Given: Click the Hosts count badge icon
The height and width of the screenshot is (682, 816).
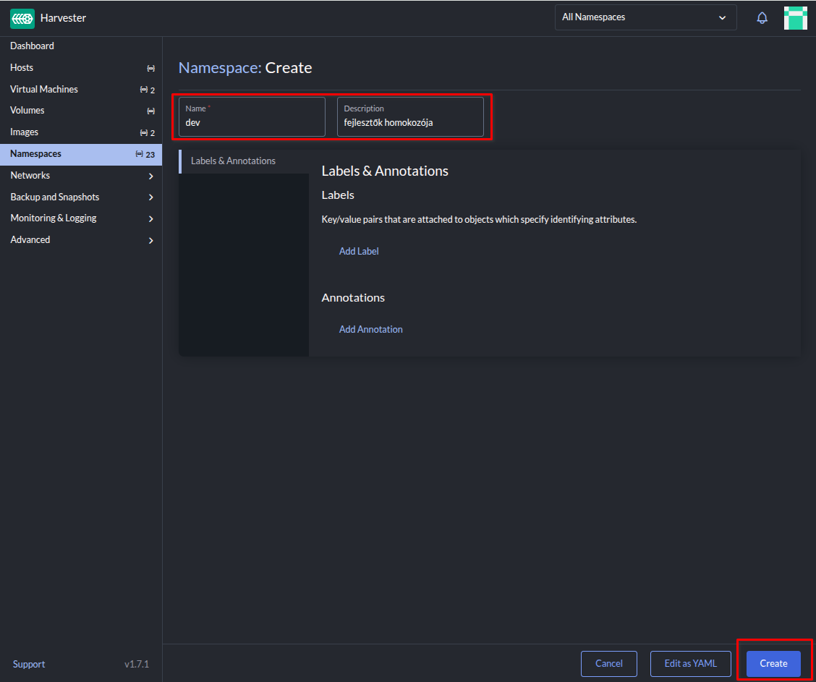Looking at the screenshot, I should tap(150, 68).
